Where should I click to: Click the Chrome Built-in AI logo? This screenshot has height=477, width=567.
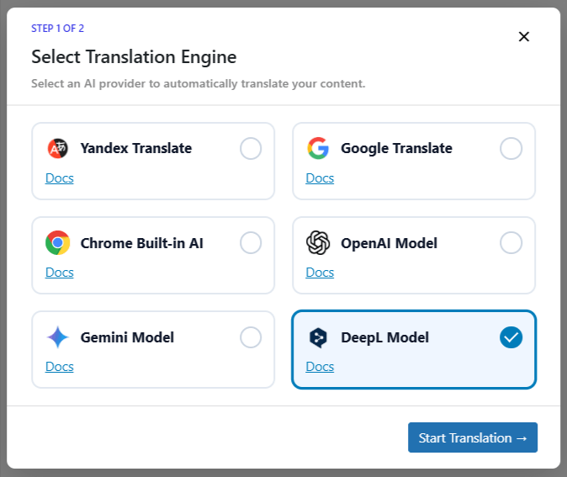(57, 243)
